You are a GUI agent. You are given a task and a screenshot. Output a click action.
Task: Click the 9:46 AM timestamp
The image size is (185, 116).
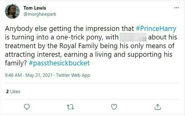pos(13,75)
